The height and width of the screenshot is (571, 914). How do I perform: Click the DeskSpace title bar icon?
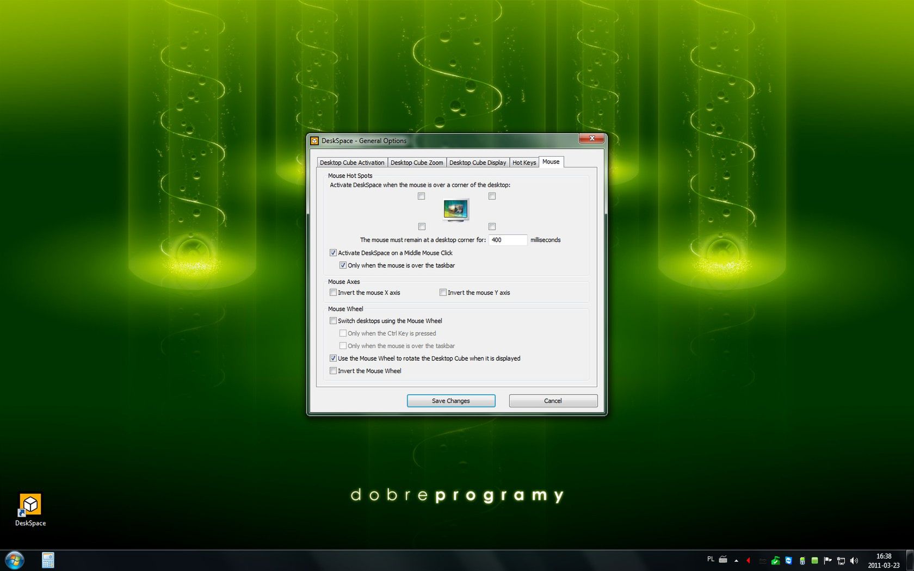314,141
